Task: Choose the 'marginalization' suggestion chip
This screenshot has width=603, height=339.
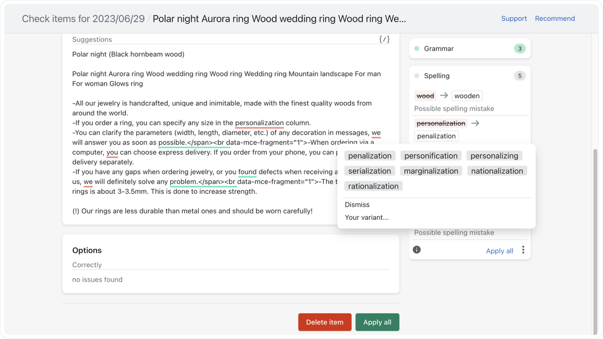Action: coord(431,171)
